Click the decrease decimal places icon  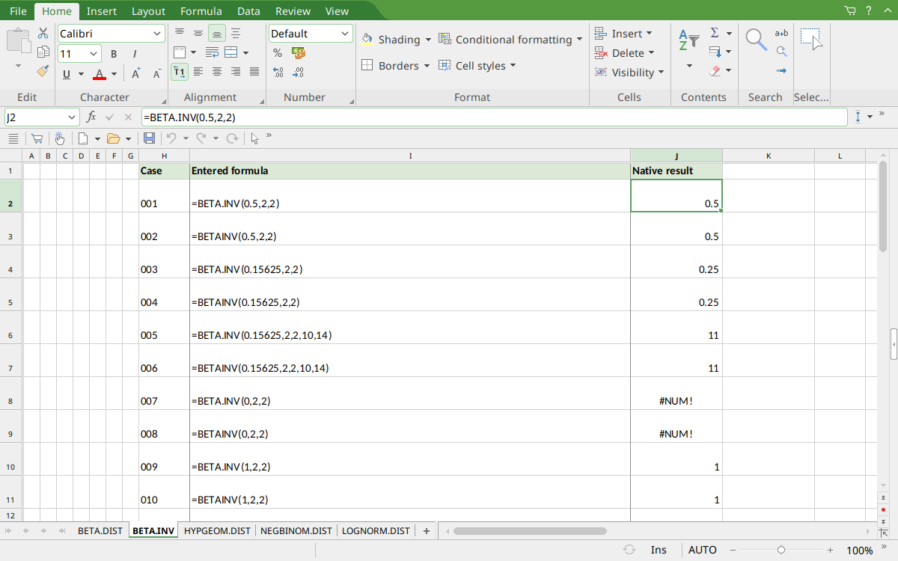tap(299, 73)
